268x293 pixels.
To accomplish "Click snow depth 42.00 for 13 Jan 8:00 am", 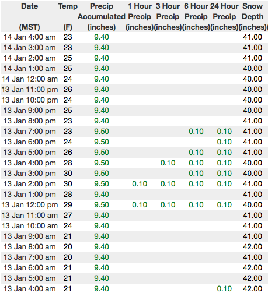I will click(252, 247).
